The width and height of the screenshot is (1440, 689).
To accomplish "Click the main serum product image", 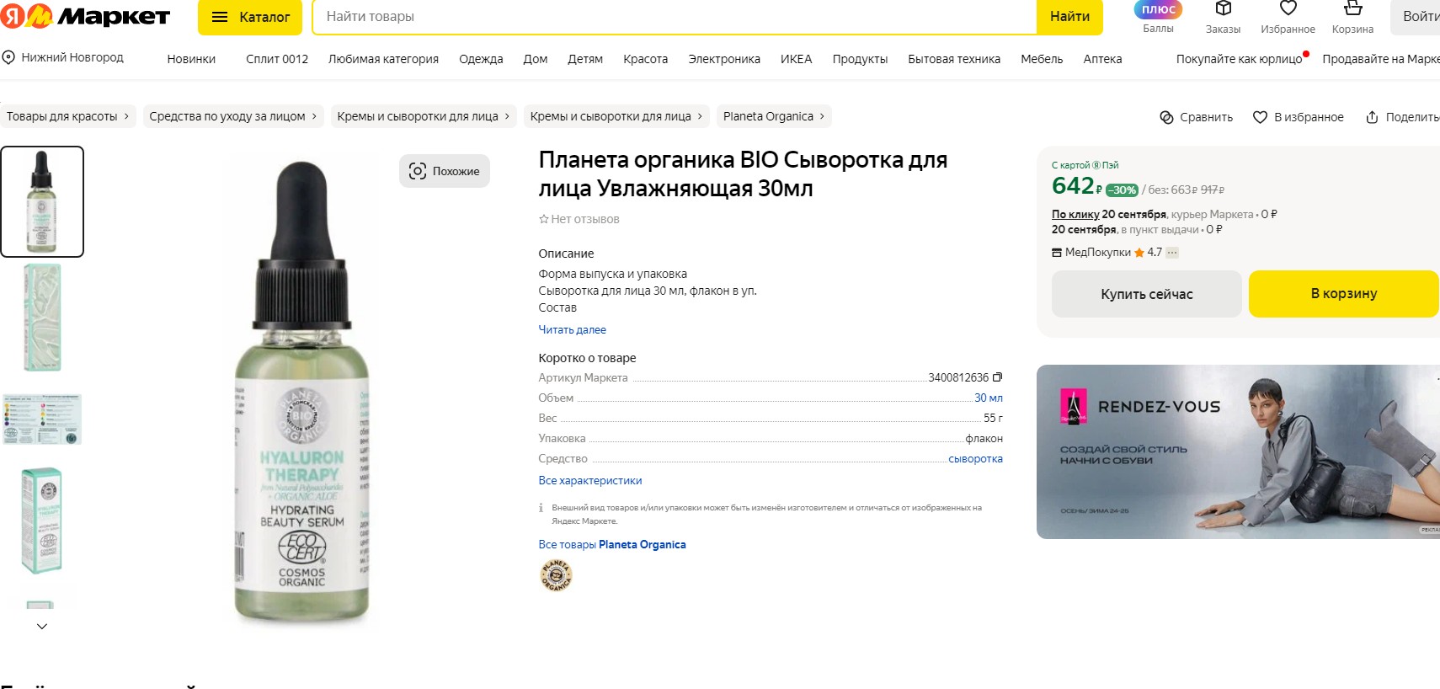I will [301, 392].
